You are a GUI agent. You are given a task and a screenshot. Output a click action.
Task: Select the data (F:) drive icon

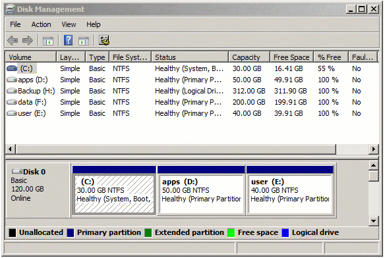coord(12,102)
